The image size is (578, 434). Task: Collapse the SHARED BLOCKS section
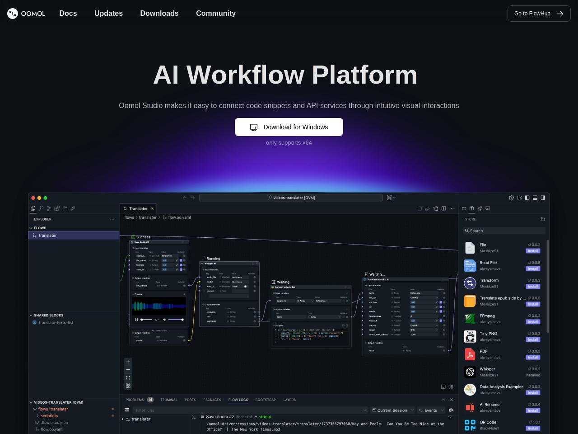pos(31,315)
